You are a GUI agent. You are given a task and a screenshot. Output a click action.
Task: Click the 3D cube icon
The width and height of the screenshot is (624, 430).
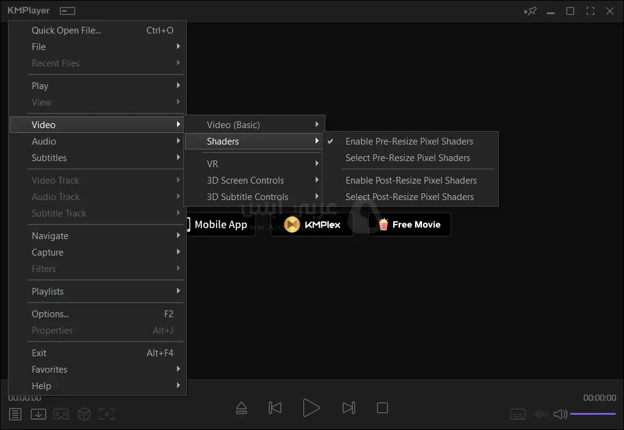84,414
